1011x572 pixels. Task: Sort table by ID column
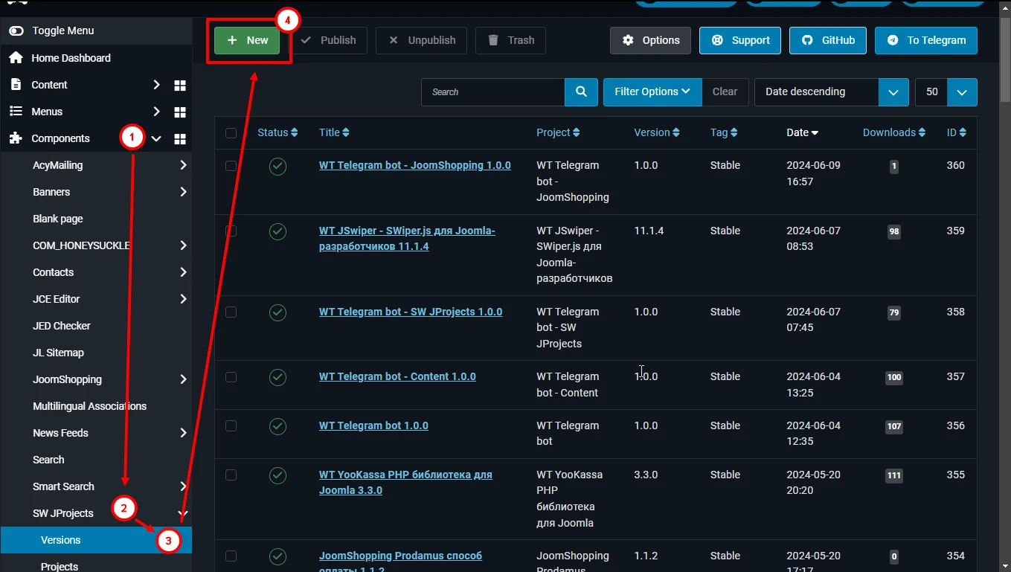tap(957, 132)
